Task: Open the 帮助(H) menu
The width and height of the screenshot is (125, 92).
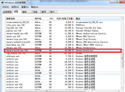Action: 35,7
